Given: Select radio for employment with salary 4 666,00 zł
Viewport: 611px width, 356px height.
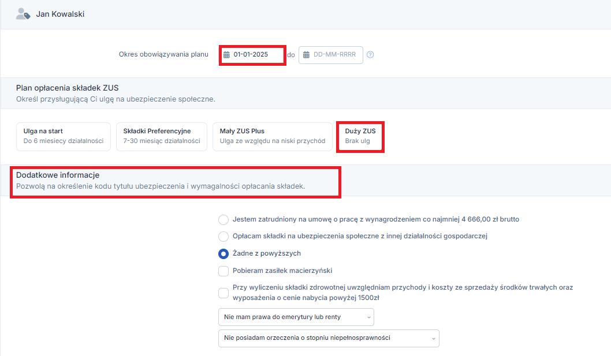Looking at the screenshot, I should 223,220.
